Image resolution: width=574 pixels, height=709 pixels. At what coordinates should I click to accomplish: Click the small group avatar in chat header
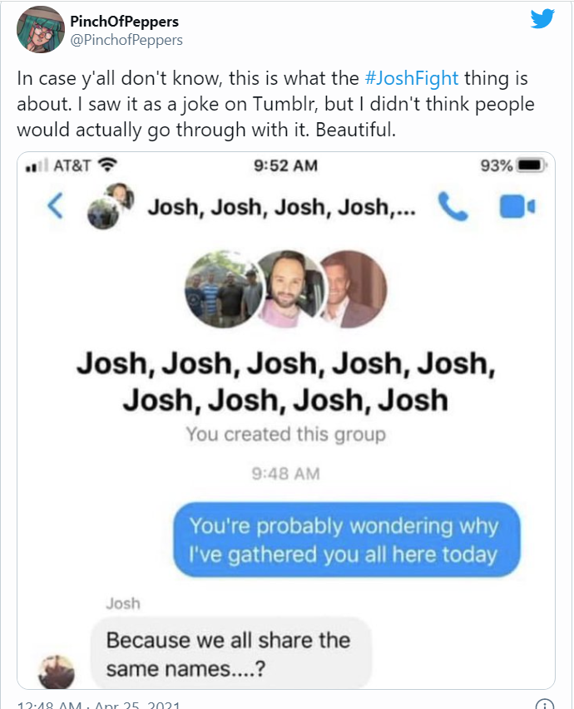coord(108,206)
